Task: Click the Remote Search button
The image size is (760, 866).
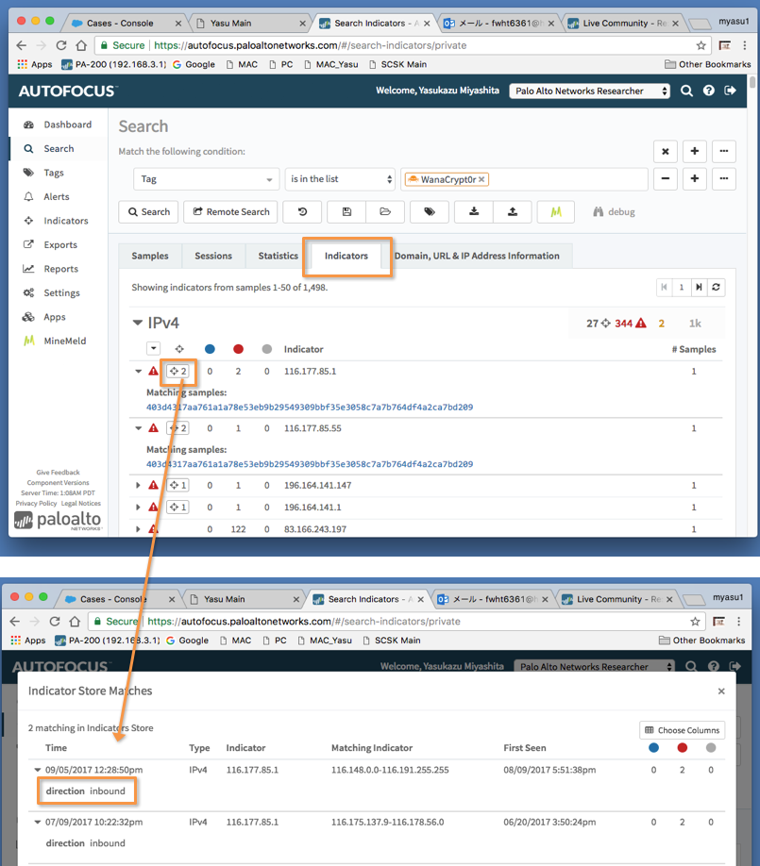Action: (230, 211)
